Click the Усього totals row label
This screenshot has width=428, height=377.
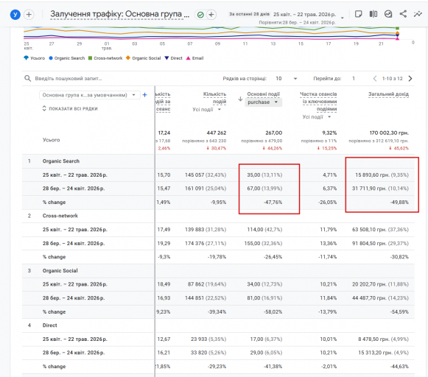[x=51, y=140]
